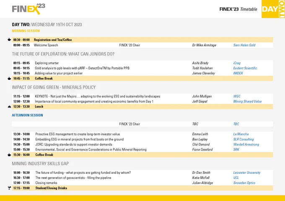Screen dimensions: 285x201
Task: Open the SRK link
Action: (236, 150)
